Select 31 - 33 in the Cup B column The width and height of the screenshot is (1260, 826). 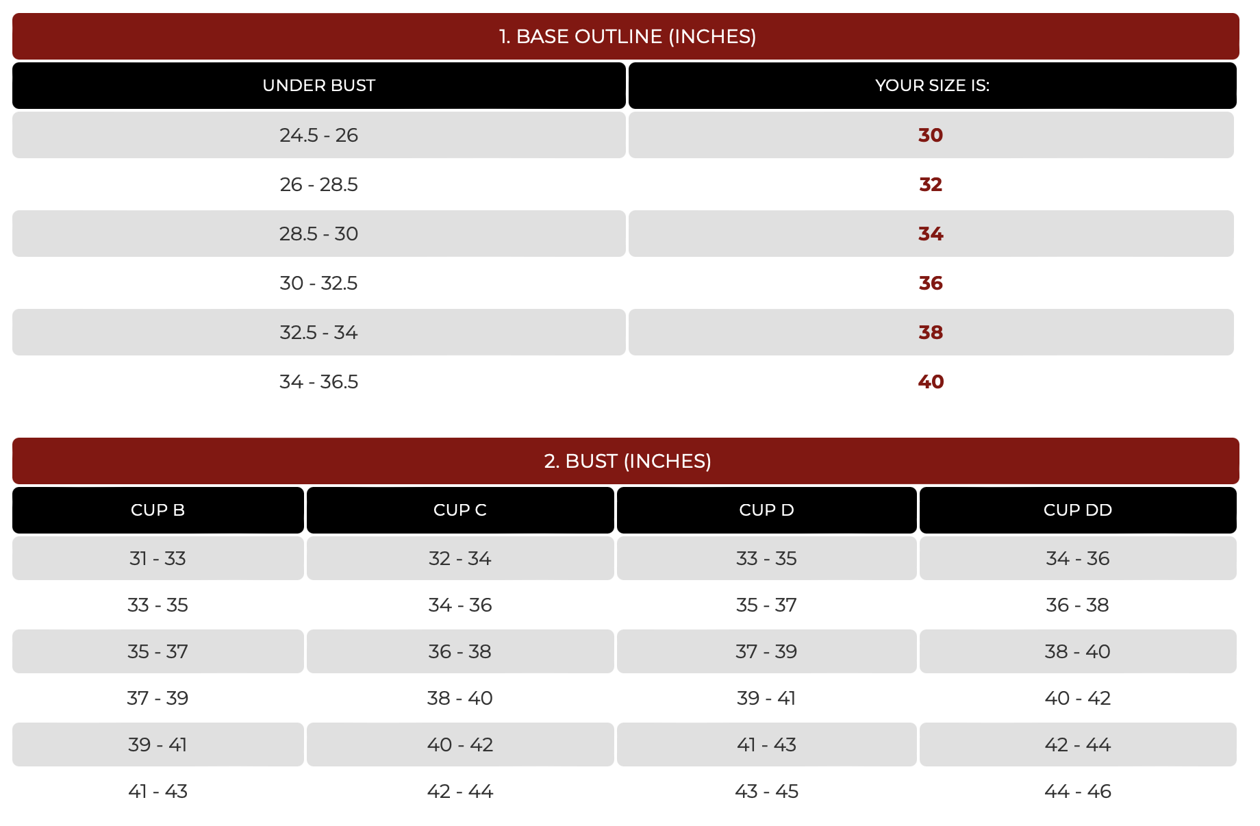tap(158, 558)
